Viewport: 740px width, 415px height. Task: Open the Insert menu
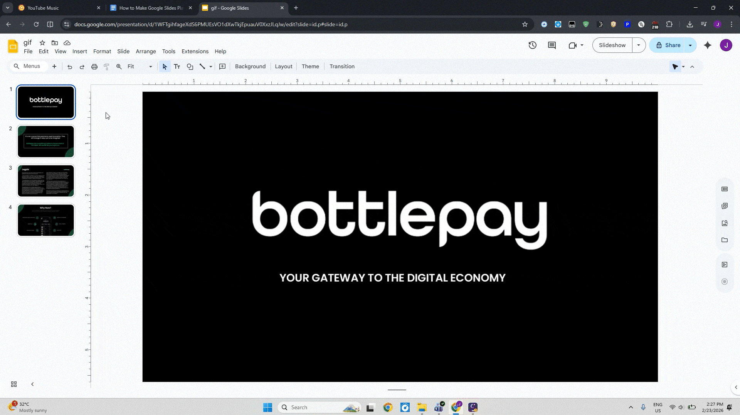coord(80,51)
